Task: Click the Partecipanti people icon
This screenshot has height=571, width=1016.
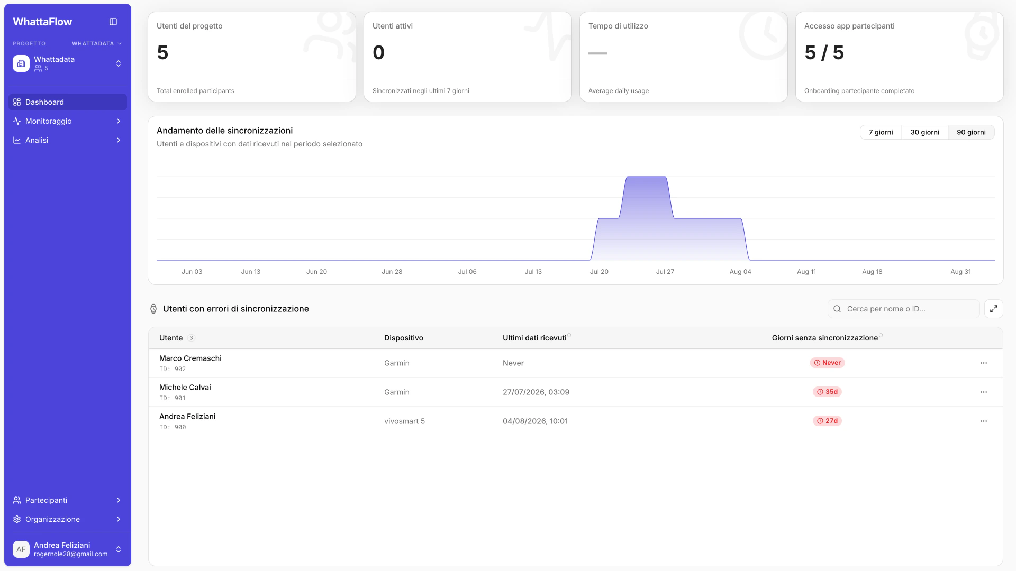Action: pyautogui.click(x=17, y=500)
